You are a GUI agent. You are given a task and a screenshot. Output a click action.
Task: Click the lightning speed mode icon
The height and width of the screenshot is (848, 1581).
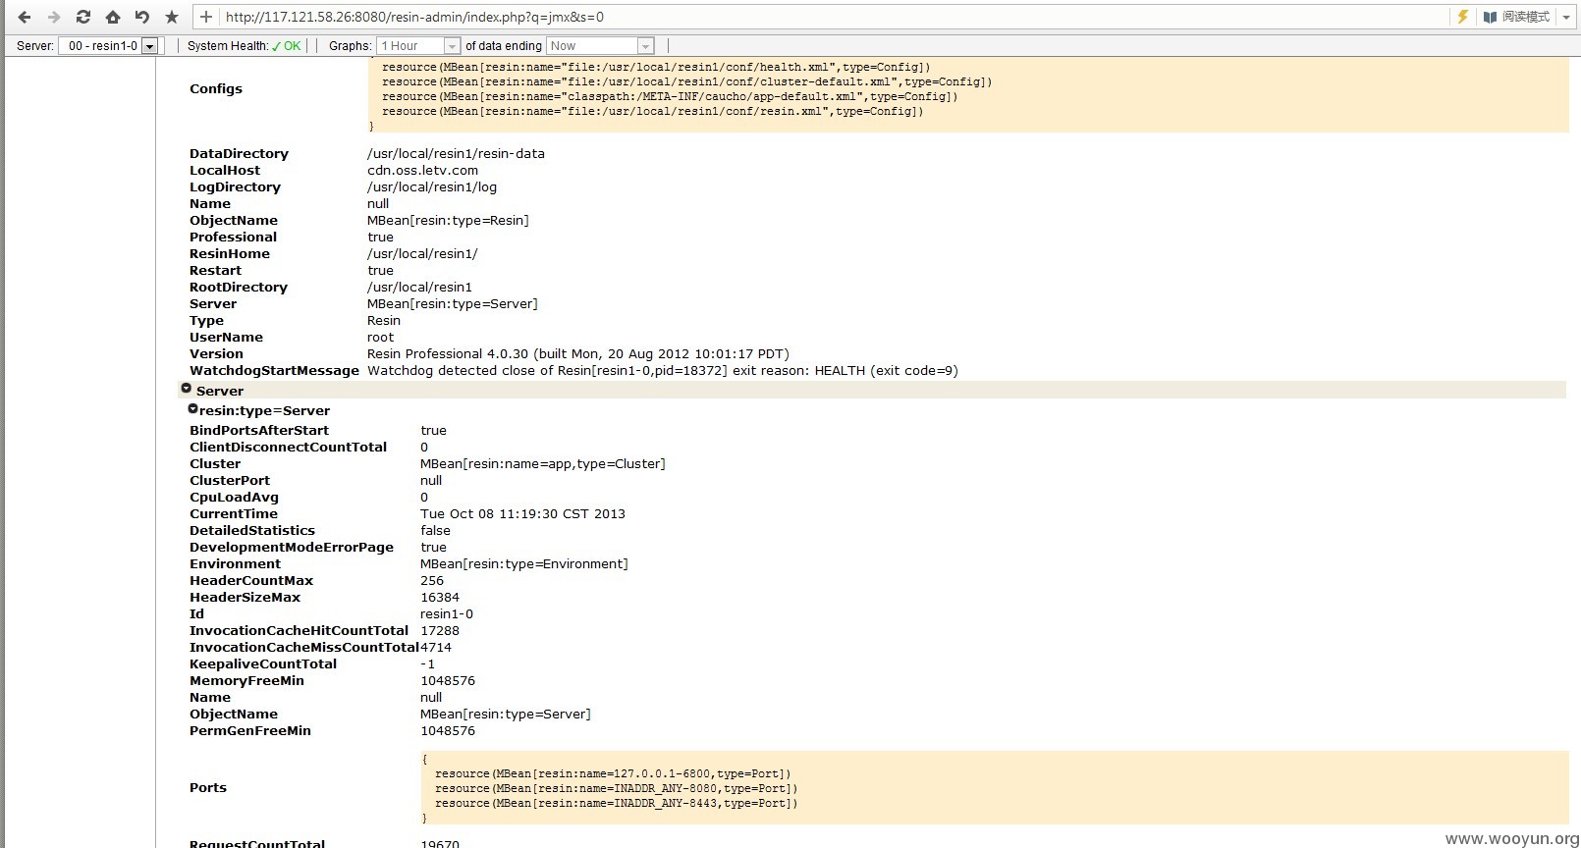(x=1462, y=17)
